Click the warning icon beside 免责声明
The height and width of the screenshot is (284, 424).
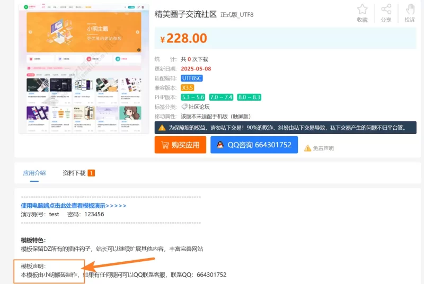pyautogui.click(x=307, y=148)
